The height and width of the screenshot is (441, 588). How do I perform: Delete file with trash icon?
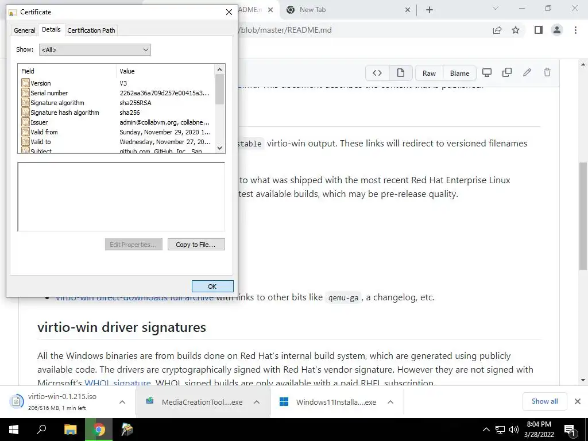coord(547,72)
